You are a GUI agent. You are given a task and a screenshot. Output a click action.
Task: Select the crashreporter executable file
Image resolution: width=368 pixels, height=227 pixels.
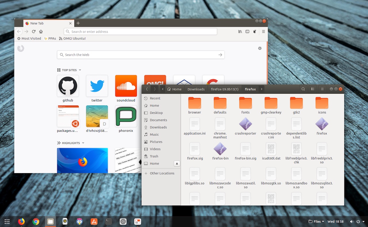(x=246, y=126)
